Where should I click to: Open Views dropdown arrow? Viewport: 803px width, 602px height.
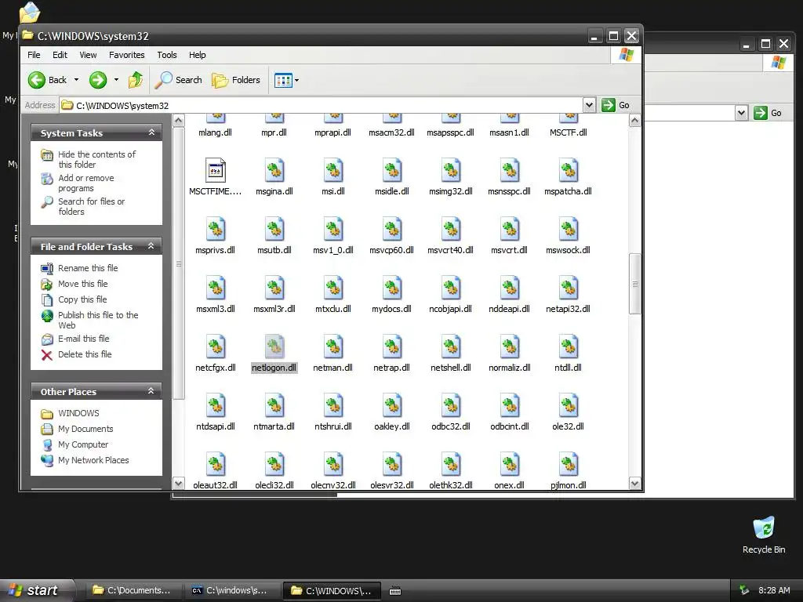pyautogui.click(x=296, y=81)
